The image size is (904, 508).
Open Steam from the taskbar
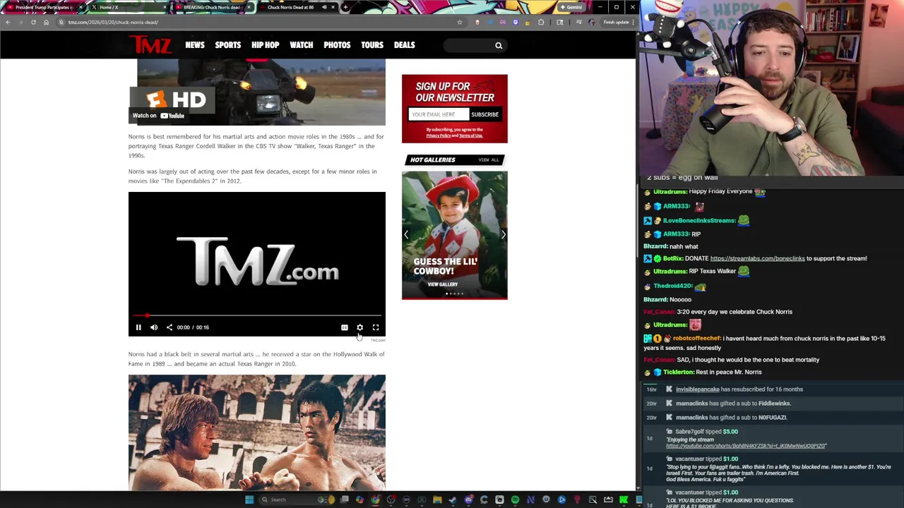(452, 500)
